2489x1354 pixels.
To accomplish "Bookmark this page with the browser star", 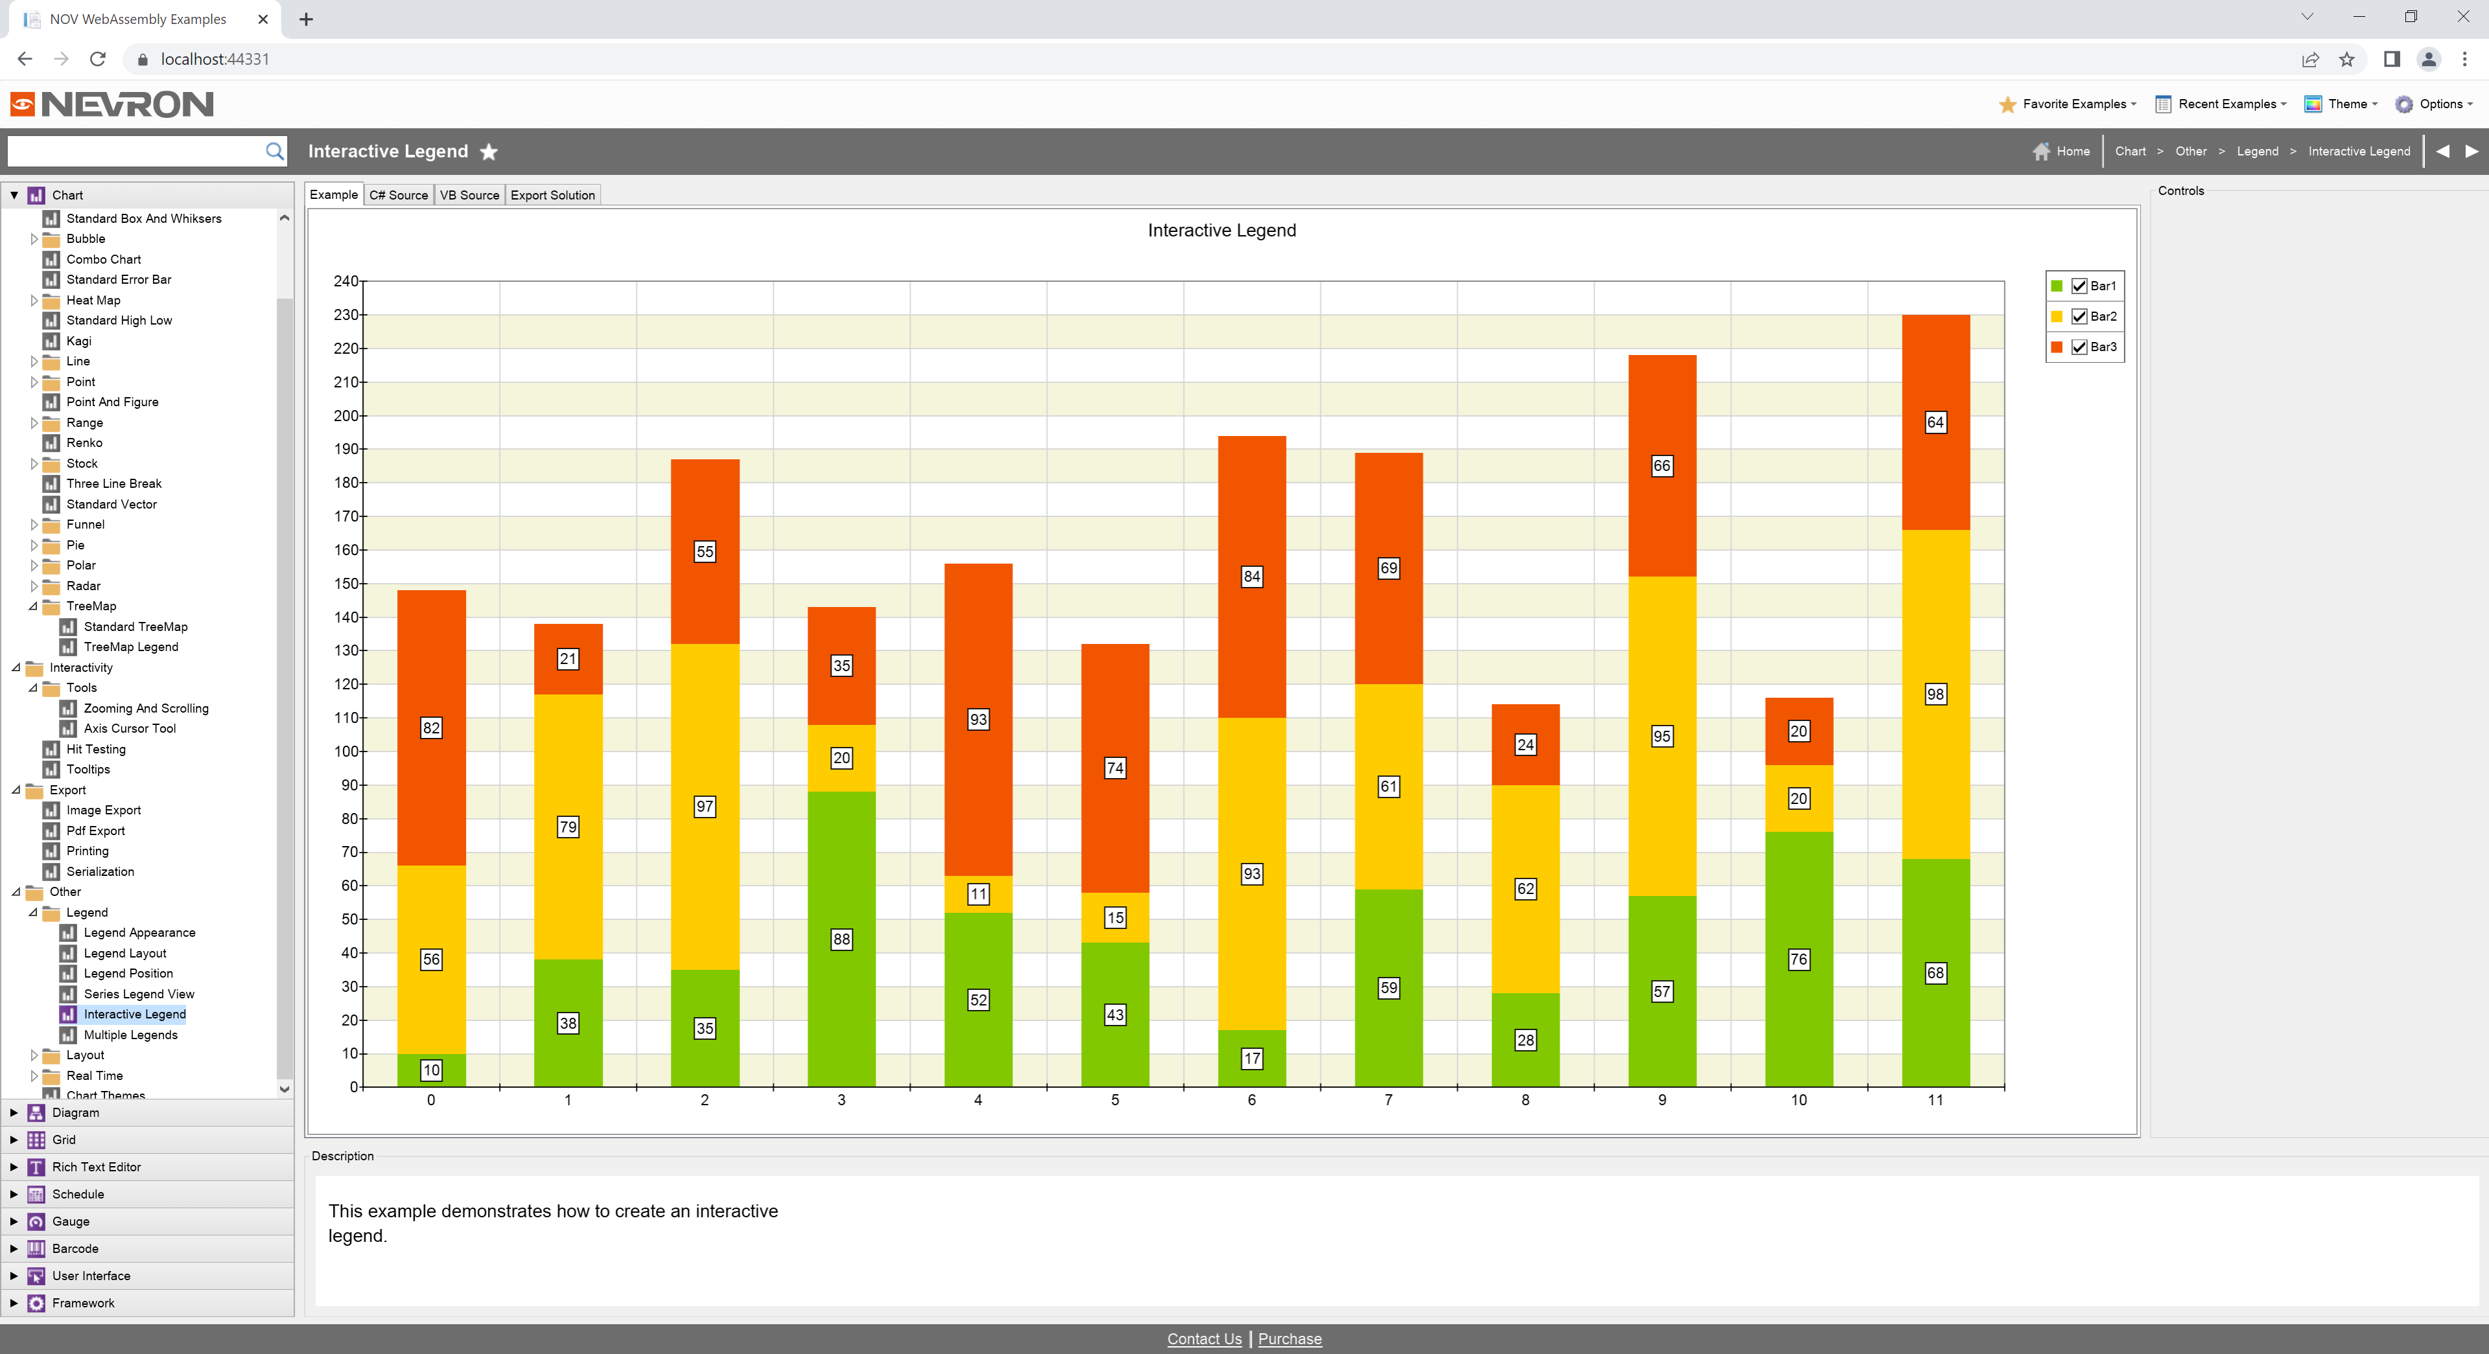I will coord(2347,59).
